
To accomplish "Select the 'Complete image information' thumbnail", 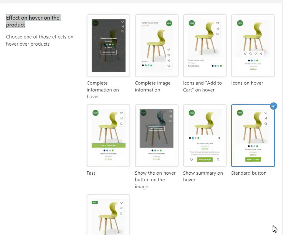I will 156,46.
